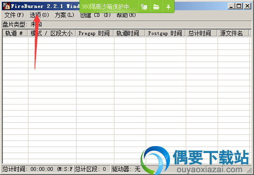Click the 360 sandbox folder icon
This screenshot has height=175, width=254.
tap(156, 7)
